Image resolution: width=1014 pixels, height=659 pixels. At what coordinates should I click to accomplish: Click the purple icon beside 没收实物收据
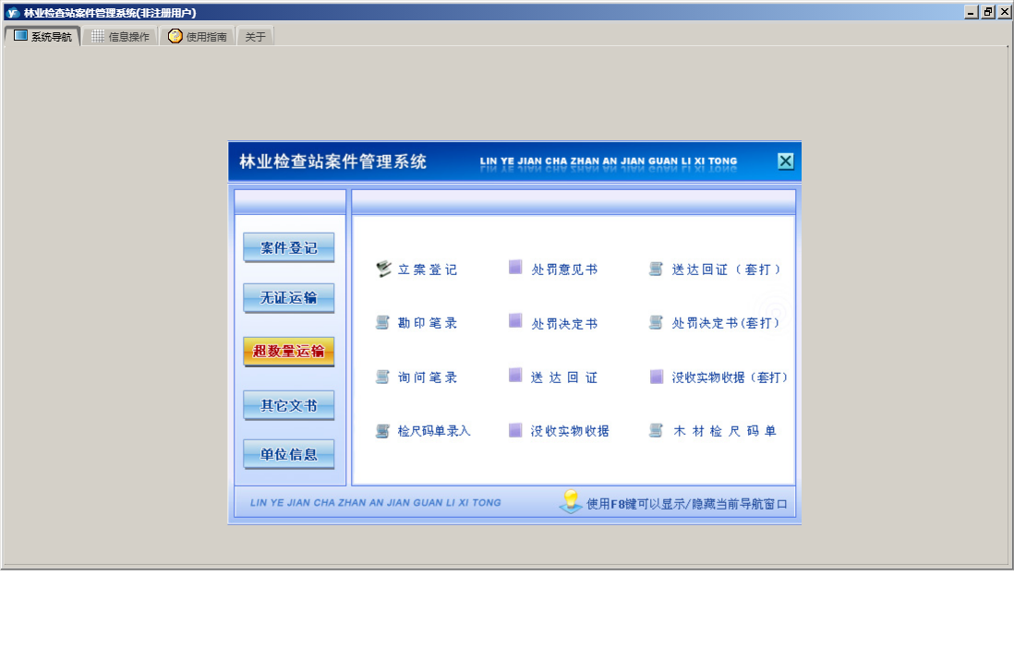(515, 430)
